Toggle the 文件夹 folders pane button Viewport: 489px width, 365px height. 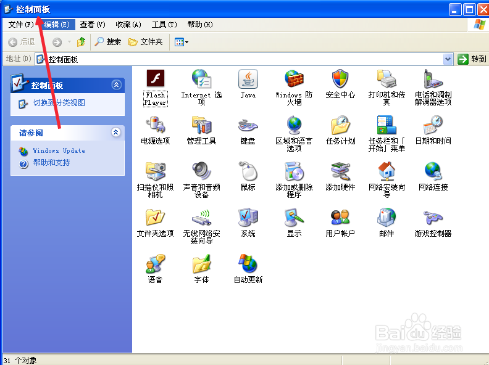click(145, 42)
